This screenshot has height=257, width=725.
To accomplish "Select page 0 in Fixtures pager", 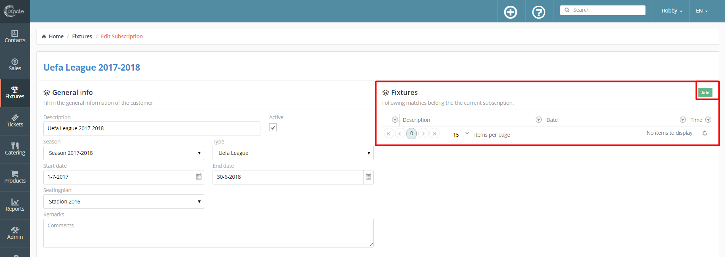I will coord(411,134).
